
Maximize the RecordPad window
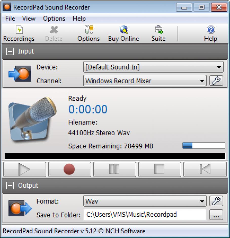tap(202, 7)
